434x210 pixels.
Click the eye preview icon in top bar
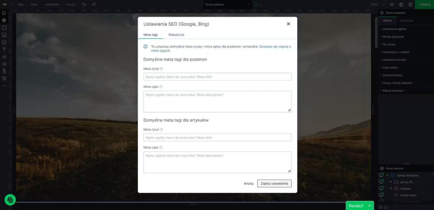pyautogui.click(x=392, y=4)
